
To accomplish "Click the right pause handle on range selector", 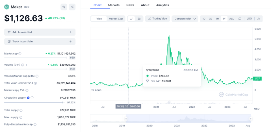I will click(251, 119).
